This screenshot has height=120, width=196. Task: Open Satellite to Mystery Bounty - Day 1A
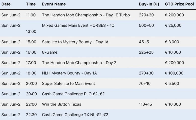[x=75, y=42]
